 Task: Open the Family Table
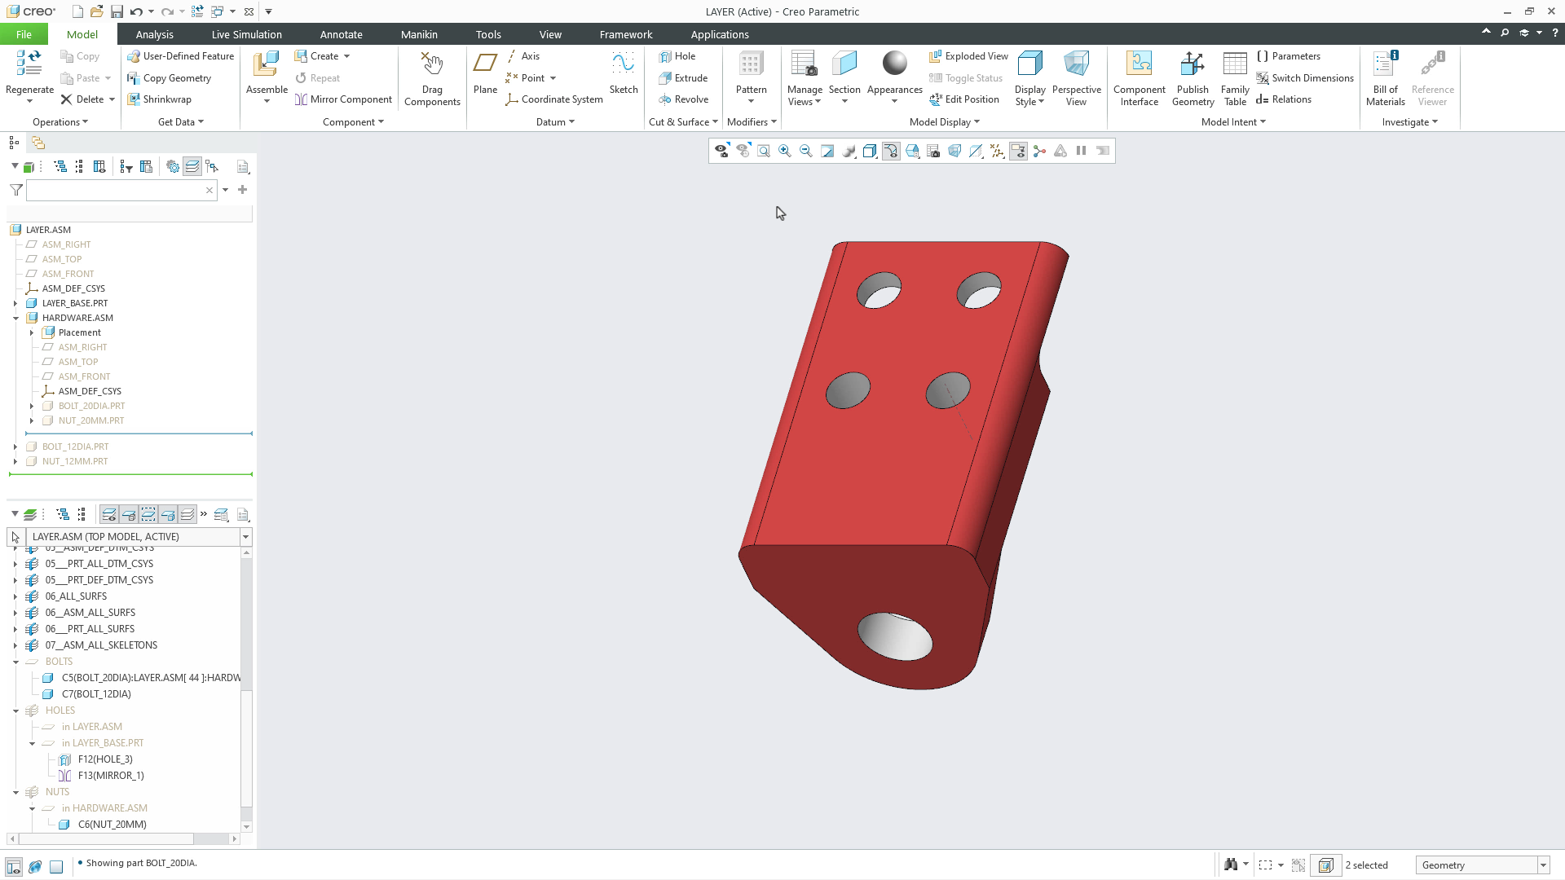click(x=1235, y=78)
